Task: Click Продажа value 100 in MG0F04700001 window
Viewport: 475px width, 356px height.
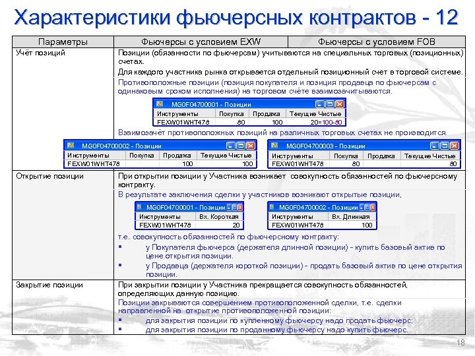Action: click(x=277, y=122)
